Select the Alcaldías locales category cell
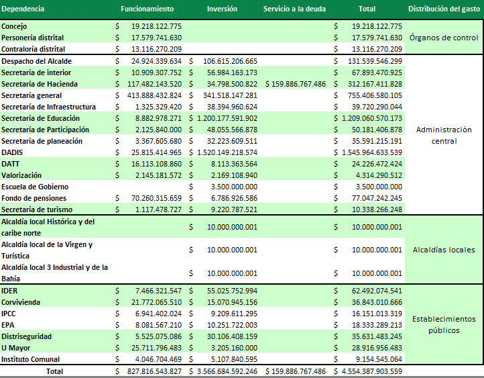The image size is (484, 378). [444, 250]
